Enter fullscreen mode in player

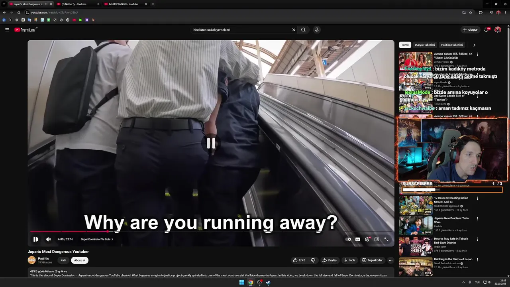pyautogui.click(x=386, y=239)
